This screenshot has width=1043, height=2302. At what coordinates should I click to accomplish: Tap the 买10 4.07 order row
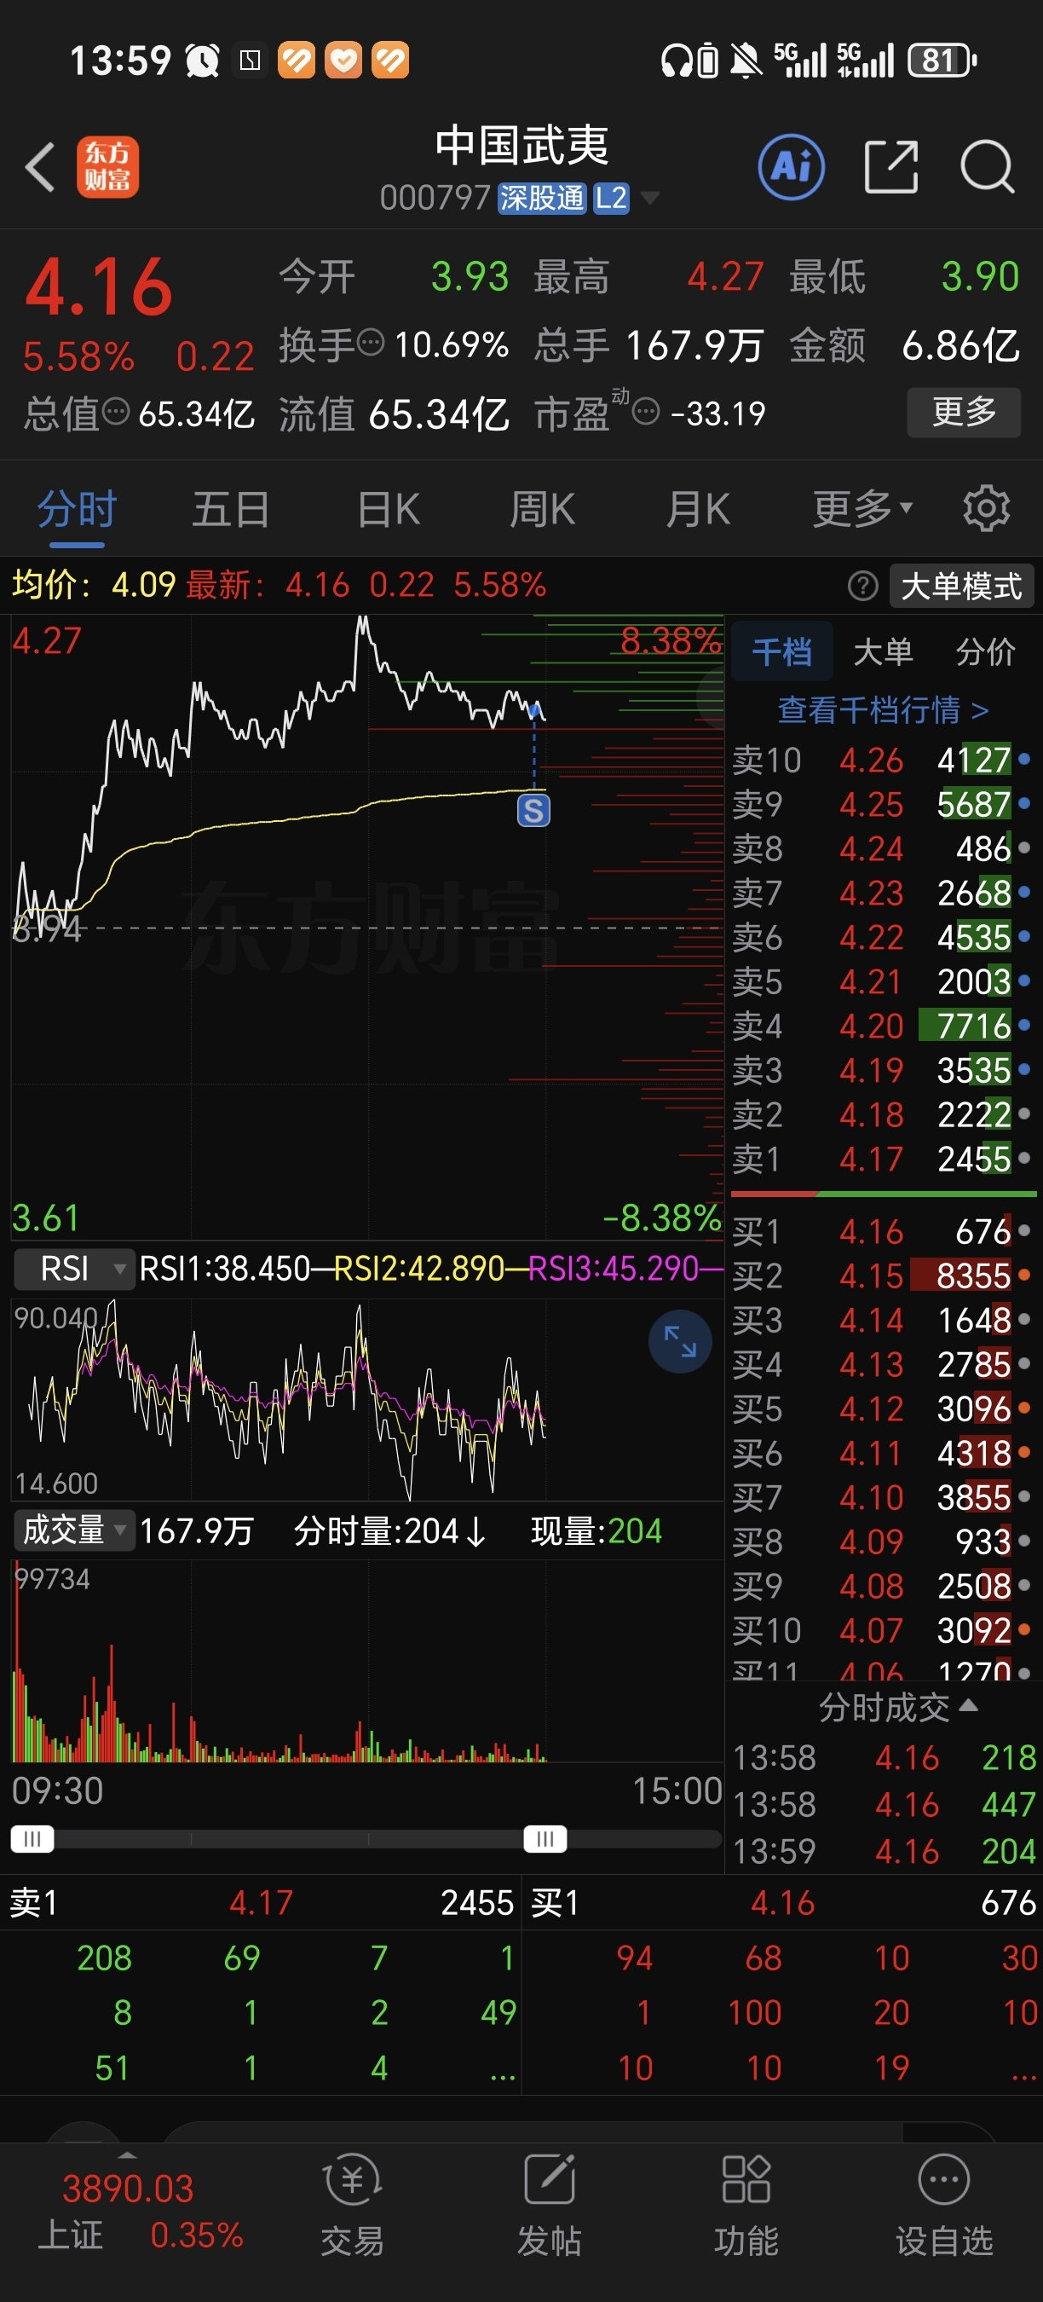[x=882, y=1630]
